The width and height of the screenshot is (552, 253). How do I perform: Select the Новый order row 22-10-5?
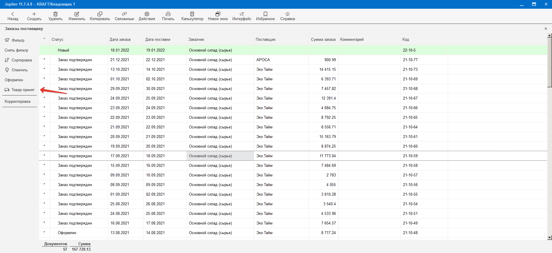pos(293,50)
